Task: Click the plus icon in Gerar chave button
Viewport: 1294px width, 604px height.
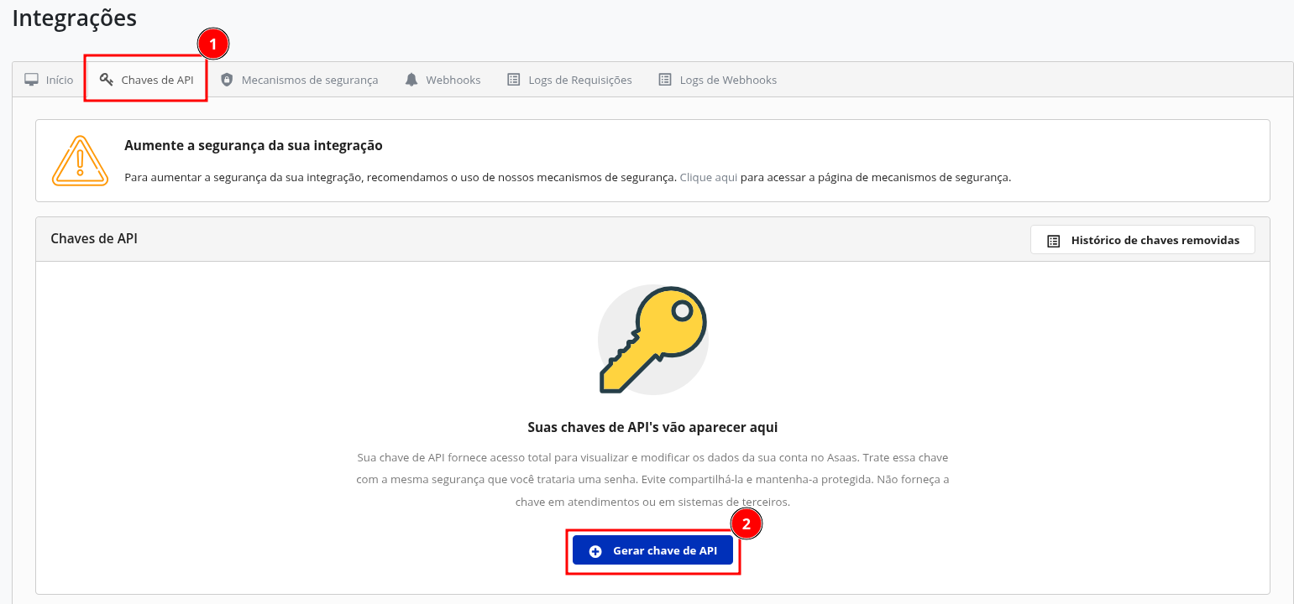Action: tap(595, 551)
